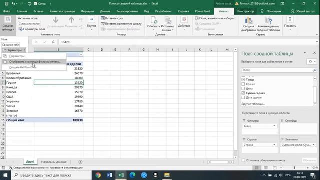Uncheck the Сумма сделки field checkbox

coord(243,93)
